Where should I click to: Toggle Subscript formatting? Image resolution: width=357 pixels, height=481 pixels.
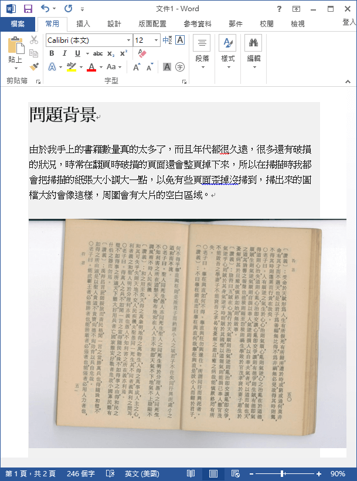[111, 54]
